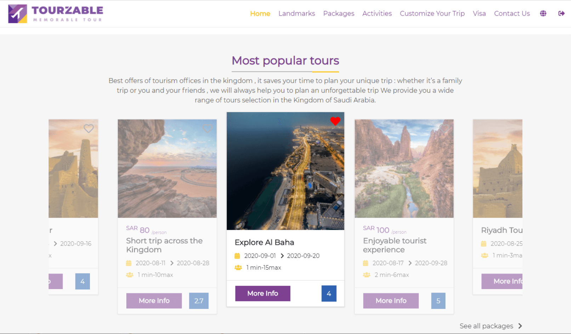The width and height of the screenshot is (571, 334).
Task: Click the Riyadh Tour title
Action: (502, 230)
